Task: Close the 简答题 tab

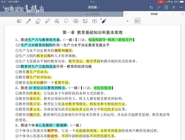Action: click(126, 14)
